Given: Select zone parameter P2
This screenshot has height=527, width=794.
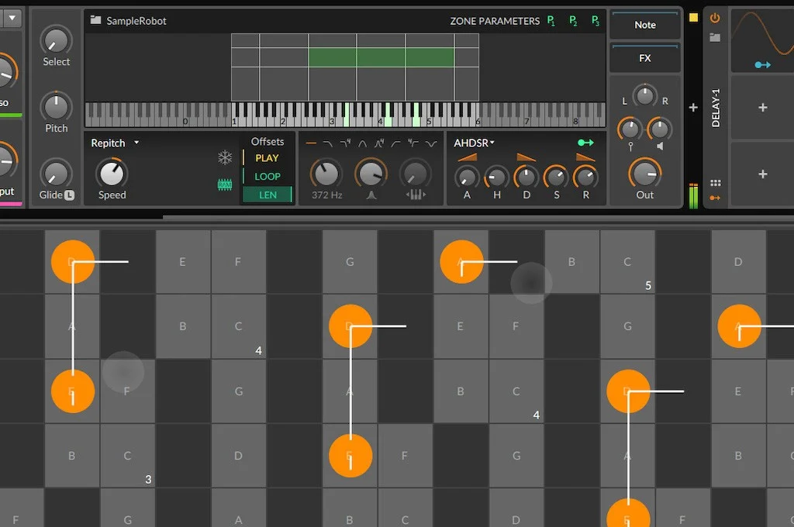Looking at the screenshot, I should pyautogui.click(x=573, y=21).
